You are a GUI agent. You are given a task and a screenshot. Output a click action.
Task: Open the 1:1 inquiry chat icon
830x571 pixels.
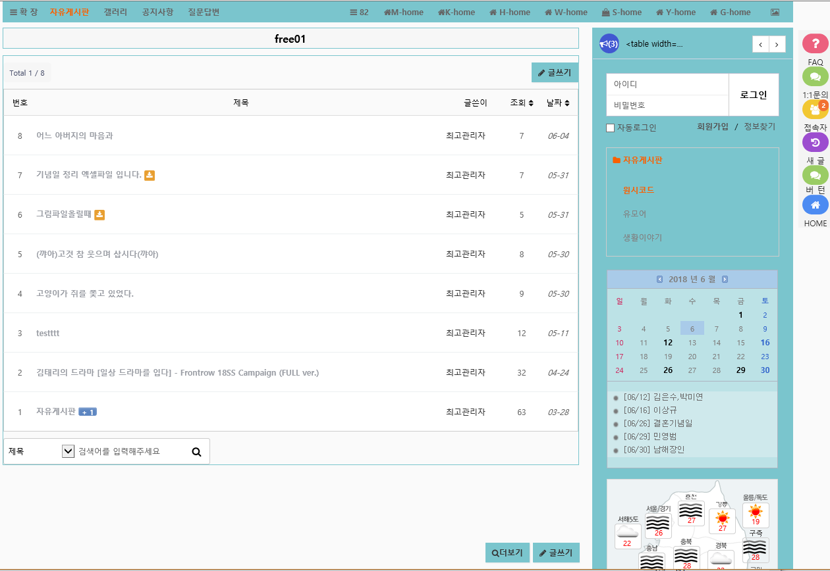click(815, 76)
